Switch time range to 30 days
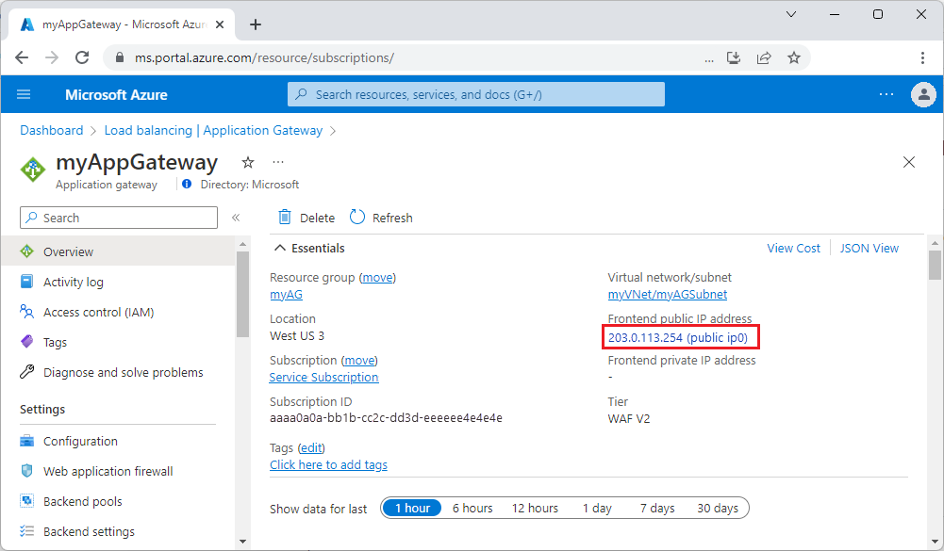Image resolution: width=944 pixels, height=551 pixels. pyautogui.click(x=718, y=508)
